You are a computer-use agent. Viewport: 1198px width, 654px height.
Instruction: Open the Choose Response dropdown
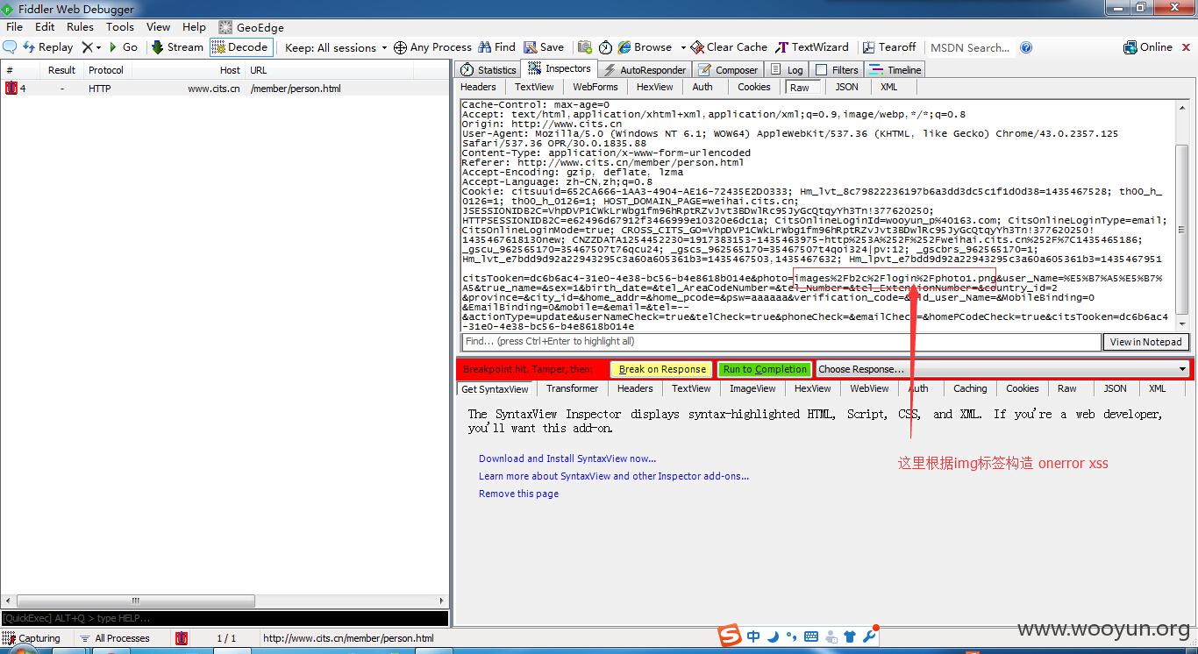pos(1003,369)
